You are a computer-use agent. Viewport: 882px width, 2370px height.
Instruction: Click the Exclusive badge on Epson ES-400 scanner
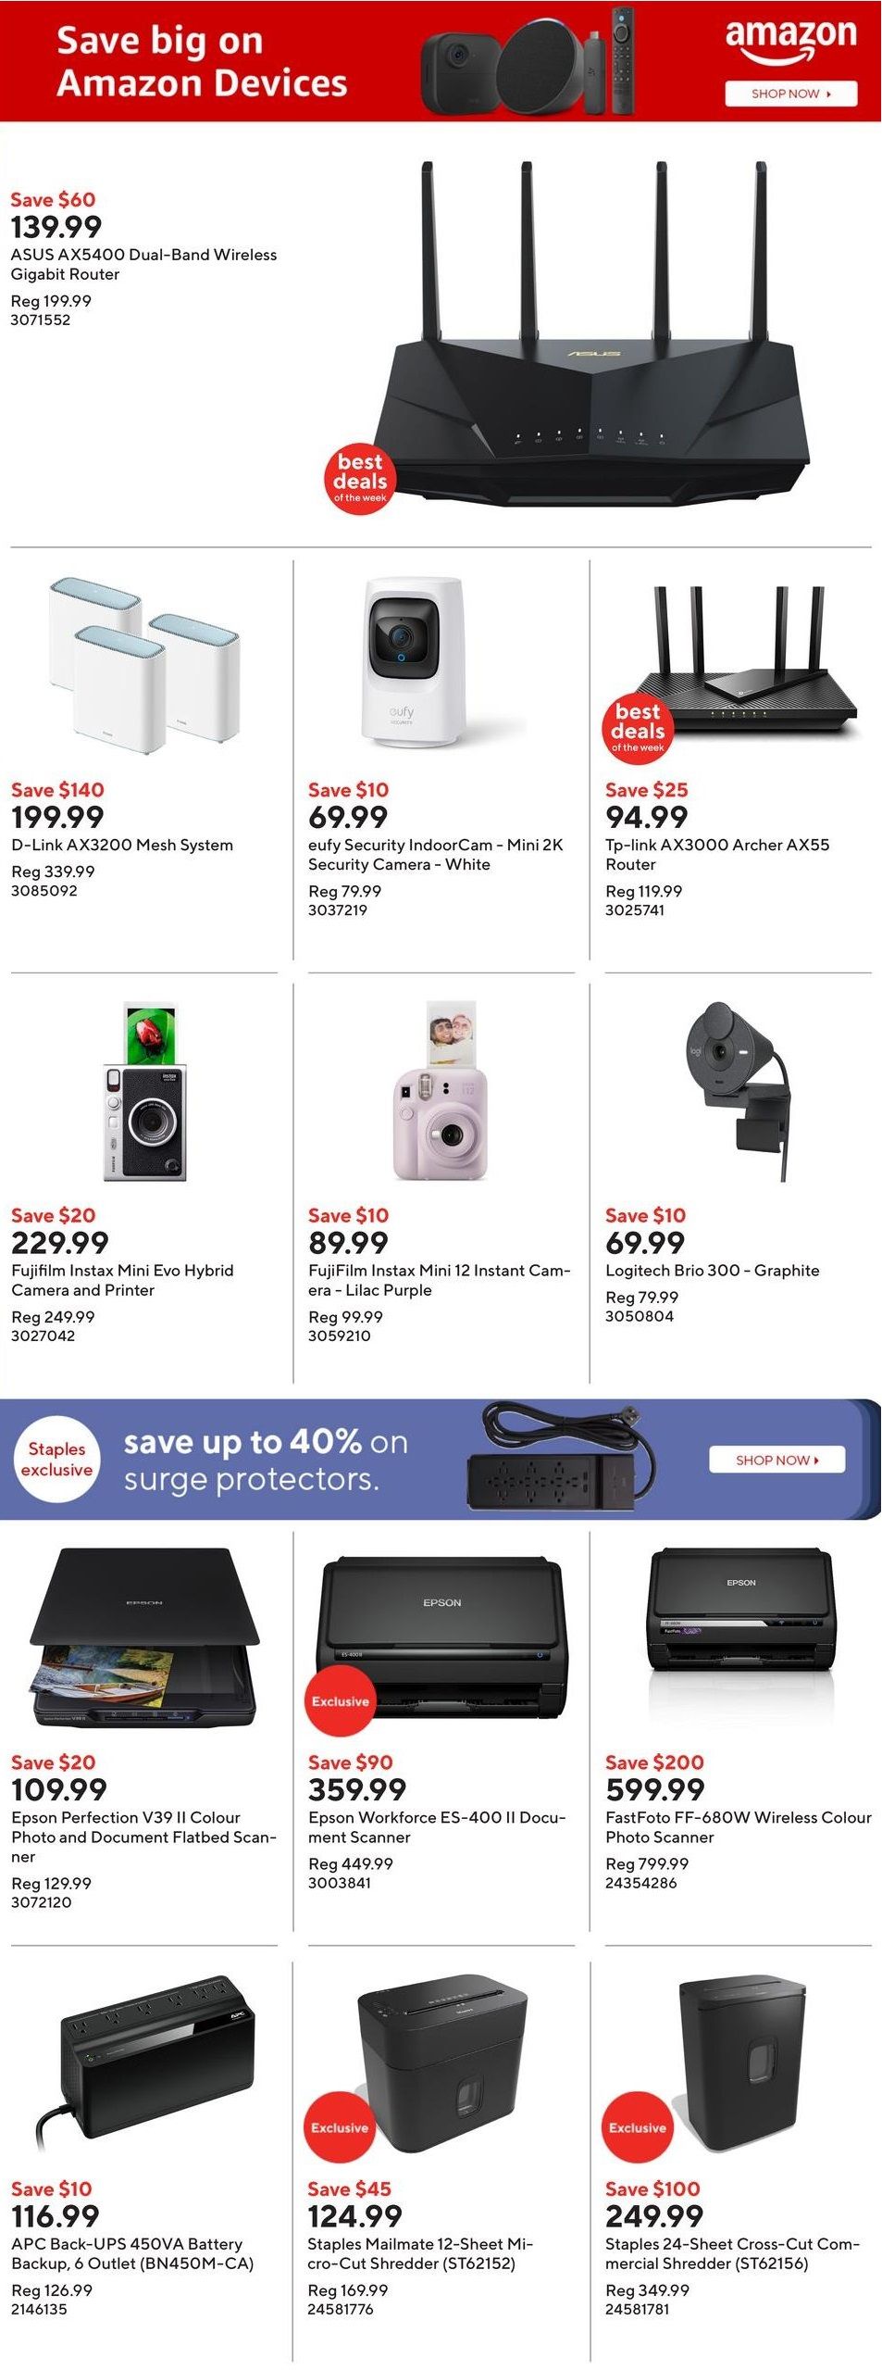(340, 1701)
